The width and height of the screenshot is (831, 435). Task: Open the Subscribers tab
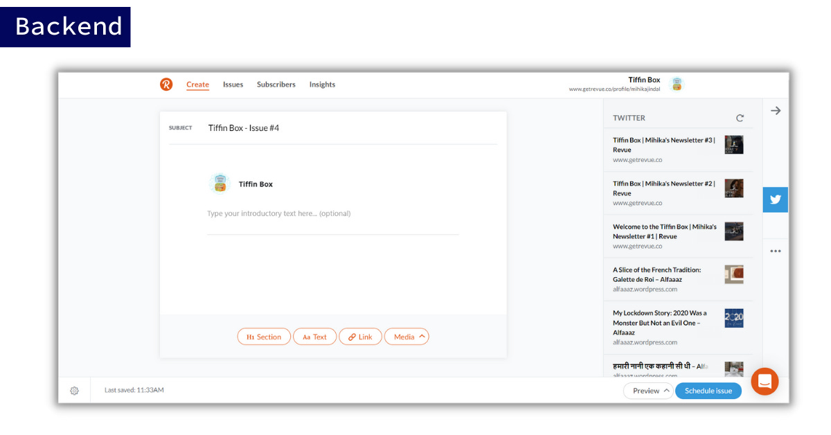point(276,85)
